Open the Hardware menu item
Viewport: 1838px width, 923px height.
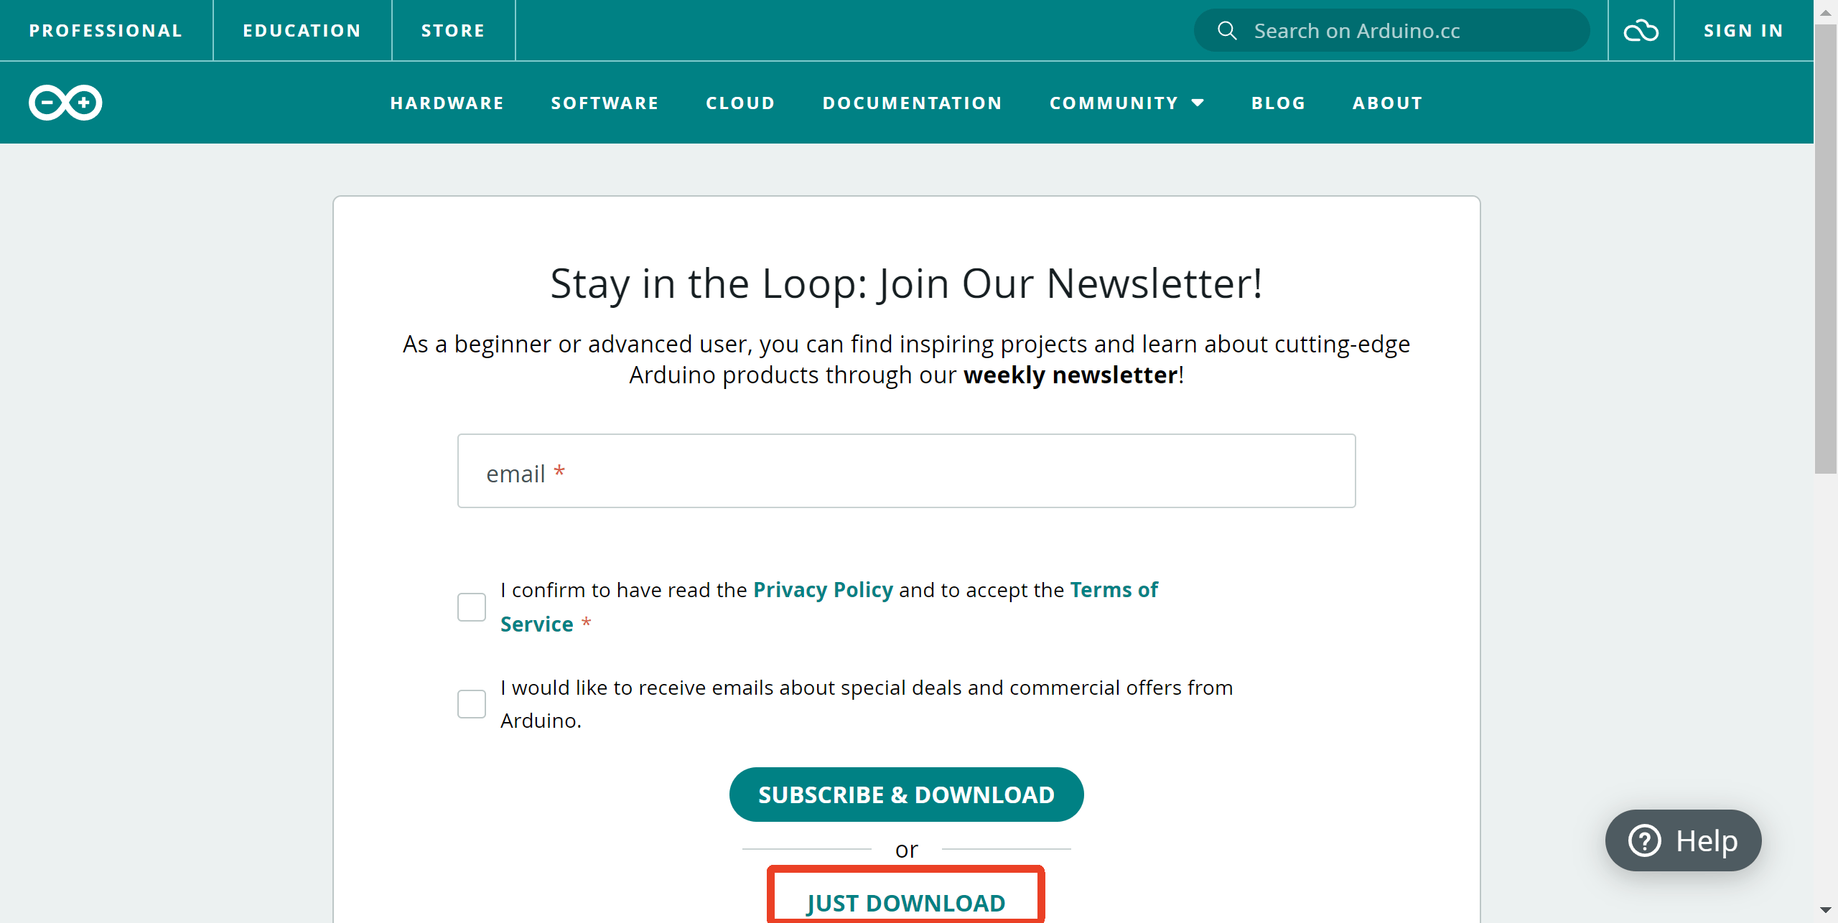point(447,103)
